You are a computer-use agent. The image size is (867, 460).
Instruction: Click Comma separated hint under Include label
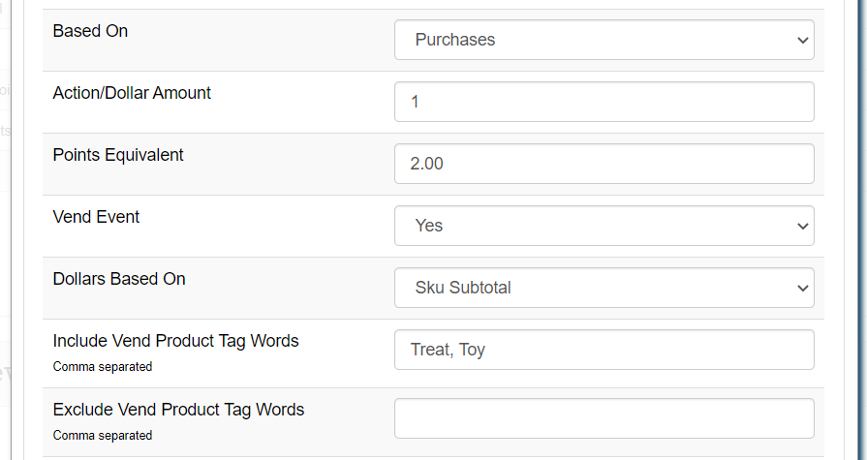pos(103,367)
